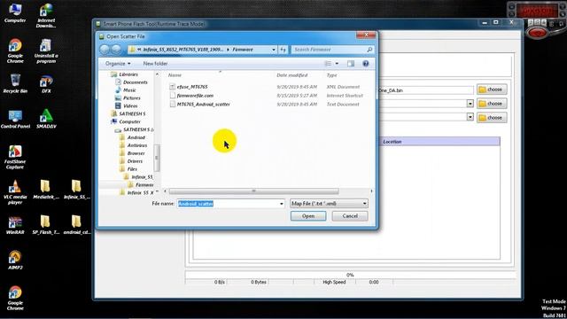567x319 pixels.
Task: Click the second choose button in Flash Tool
Action: pyautogui.click(x=492, y=104)
